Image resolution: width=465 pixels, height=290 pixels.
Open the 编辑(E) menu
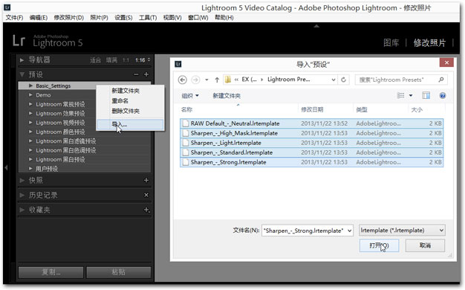pos(39,18)
